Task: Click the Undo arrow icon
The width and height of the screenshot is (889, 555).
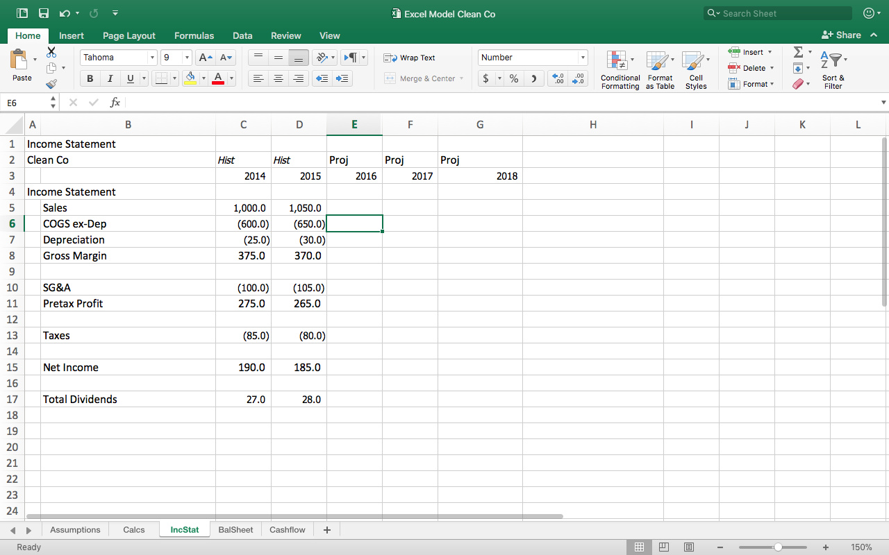Action: click(65, 13)
